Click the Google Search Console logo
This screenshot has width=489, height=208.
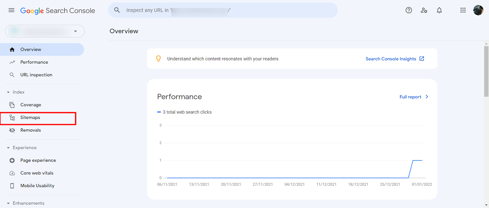57,11
